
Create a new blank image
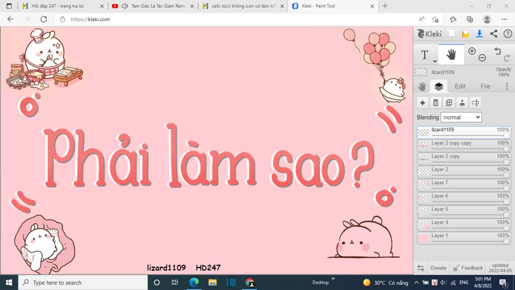(452, 34)
